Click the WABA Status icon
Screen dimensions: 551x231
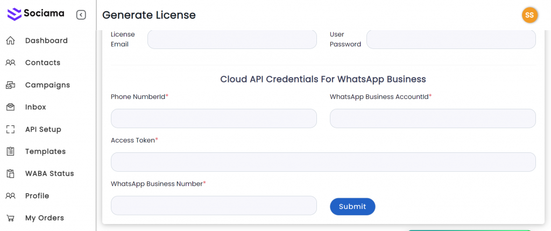10,173
